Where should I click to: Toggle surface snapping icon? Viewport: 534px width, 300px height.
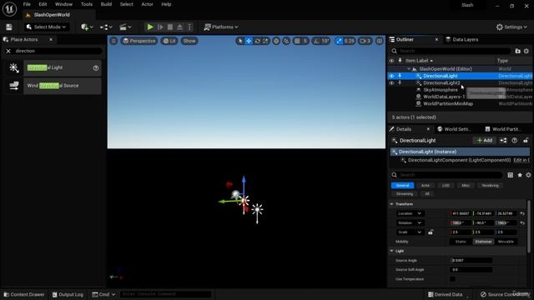[x=286, y=41]
